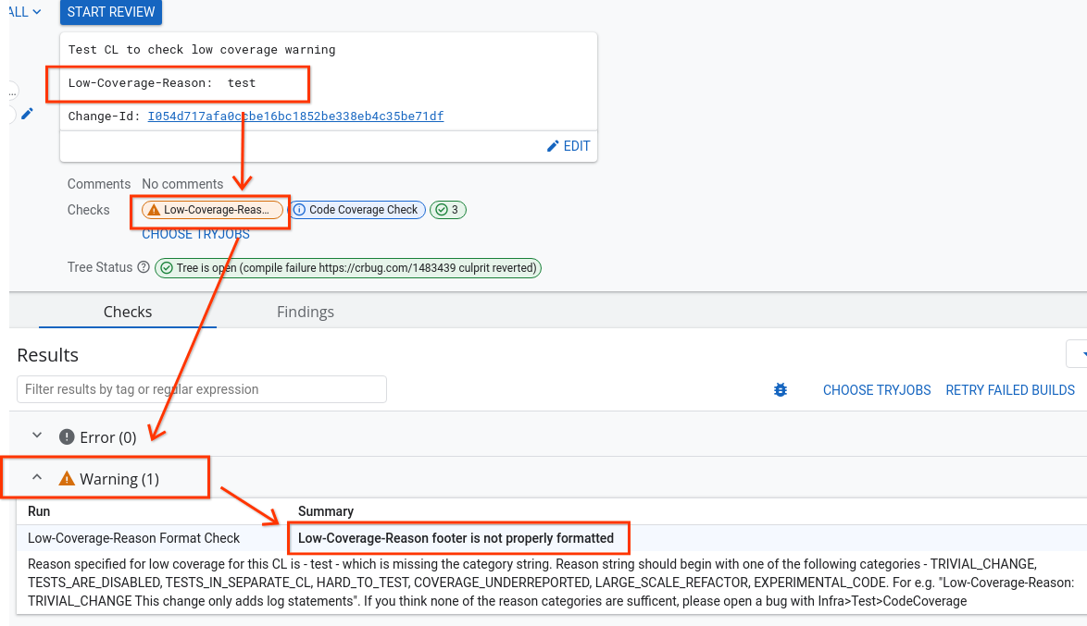Screen dimensions: 1087x626
Task: Click the pencil icon beside the commit message
Action: 27,114
